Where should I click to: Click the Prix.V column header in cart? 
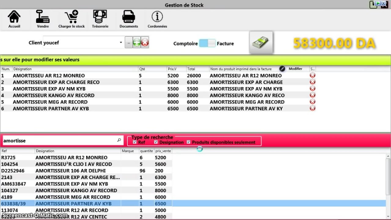coord(176,69)
